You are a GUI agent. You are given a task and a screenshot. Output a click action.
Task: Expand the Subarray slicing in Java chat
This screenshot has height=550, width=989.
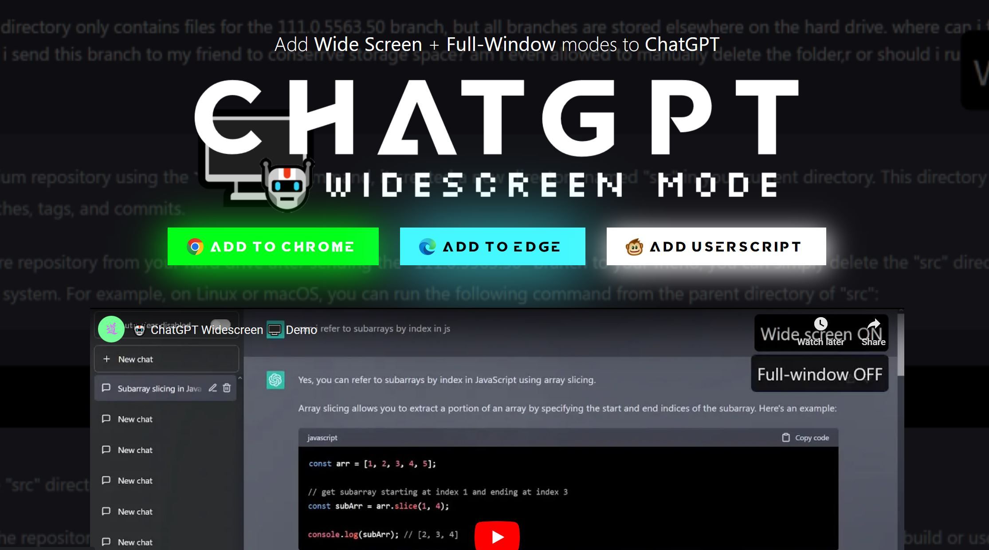coord(159,388)
